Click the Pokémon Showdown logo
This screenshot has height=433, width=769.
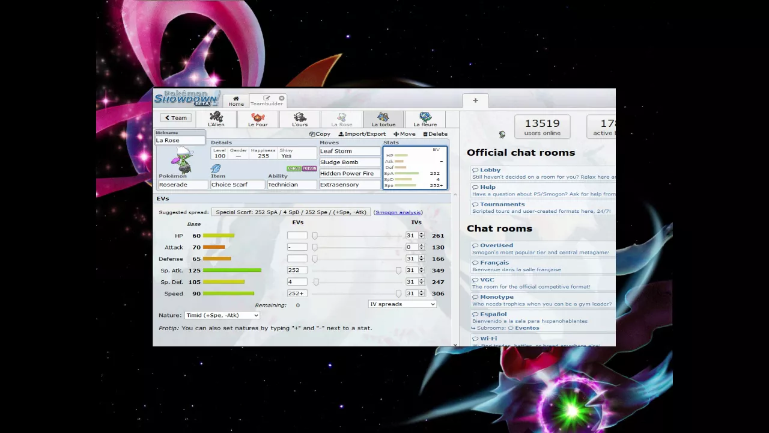187,99
